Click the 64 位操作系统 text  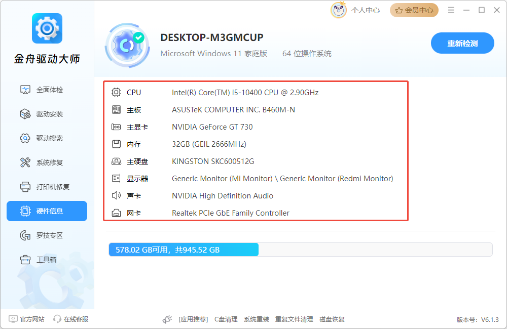pos(307,54)
